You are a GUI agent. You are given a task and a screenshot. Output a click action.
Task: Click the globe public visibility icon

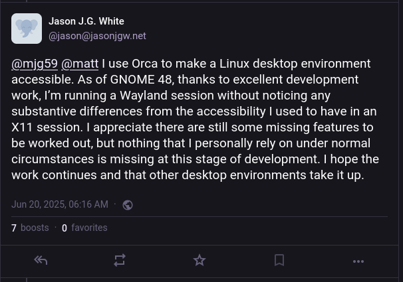coord(128,205)
